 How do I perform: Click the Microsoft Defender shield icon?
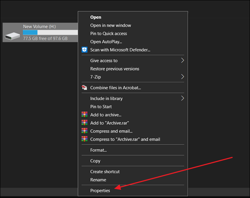point(84,50)
